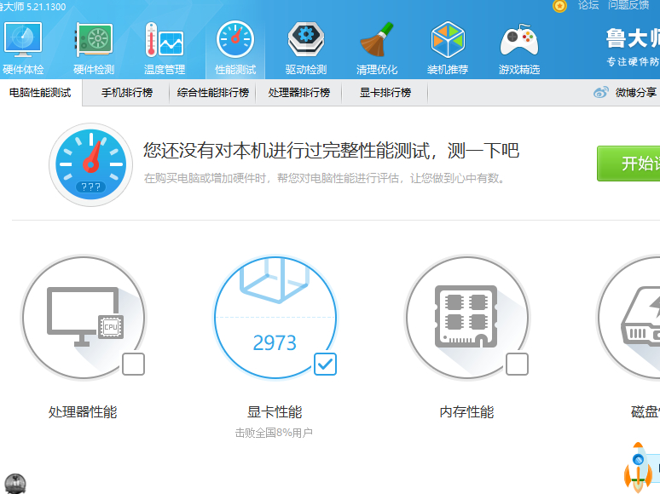Screen dimensions: 660x494
Task: Switch to 手机排行榜 tab
Action: click(x=127, y=93)
